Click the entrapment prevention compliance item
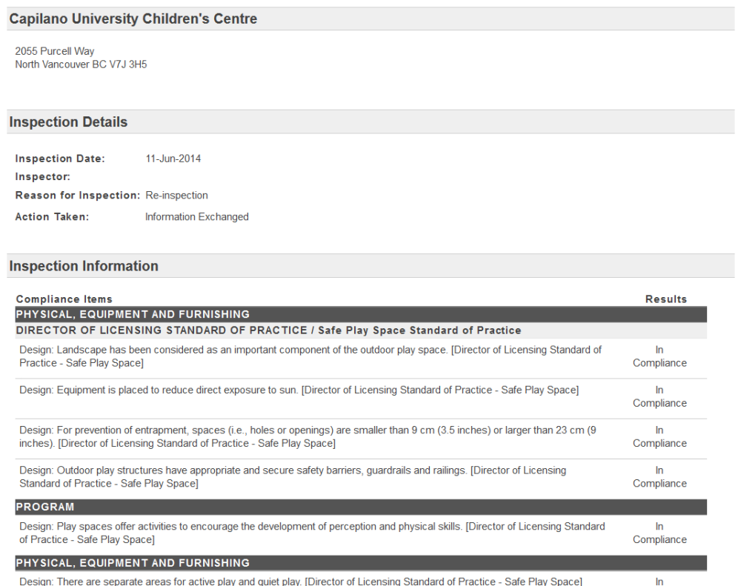The width and height of the screenshot is (741, 586). click(x=308, y=436)
